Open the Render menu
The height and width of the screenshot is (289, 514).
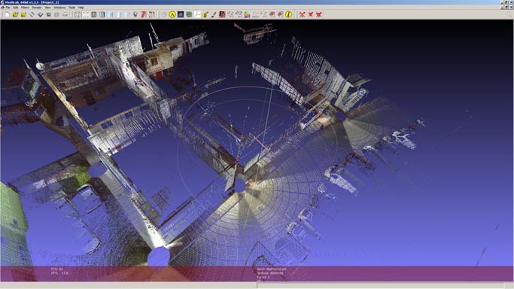37,8
